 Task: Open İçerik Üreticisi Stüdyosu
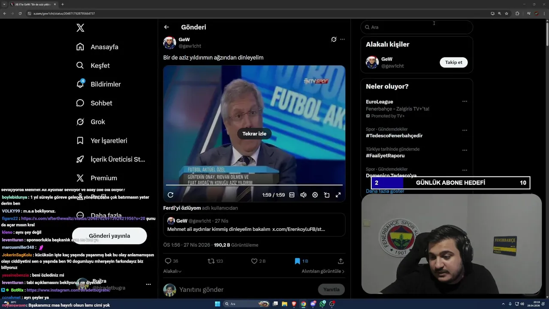(x=111, y=159)
